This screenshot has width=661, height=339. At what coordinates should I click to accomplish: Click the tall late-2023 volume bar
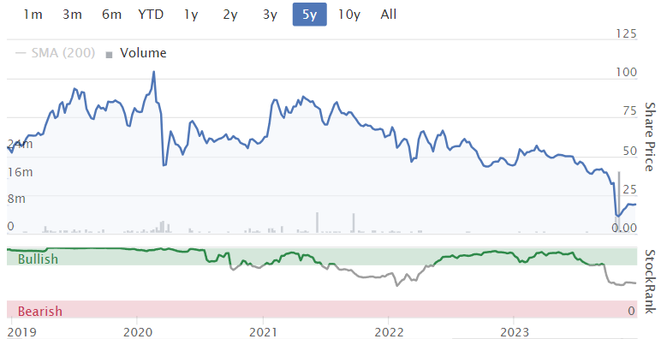pyautogui.click(x=619, y=202)
